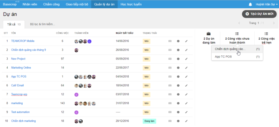
Task: Click the pencil edit icon for TEAMCROP Mobile
Action: pyautogui.click(x=186, y=41)
